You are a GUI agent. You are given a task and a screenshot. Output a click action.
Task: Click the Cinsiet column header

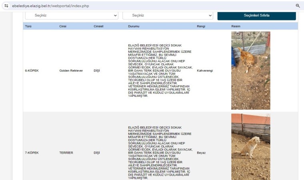tap(98, 26)
